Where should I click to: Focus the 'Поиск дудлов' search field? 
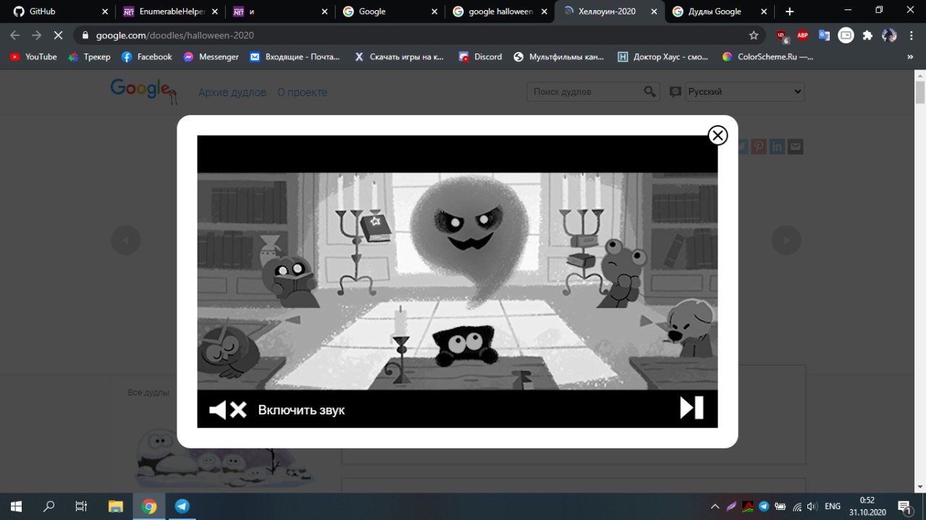pos(585,92)
